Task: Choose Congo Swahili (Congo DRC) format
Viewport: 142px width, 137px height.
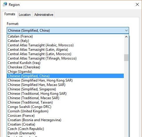Action: [x=65, y=107]
